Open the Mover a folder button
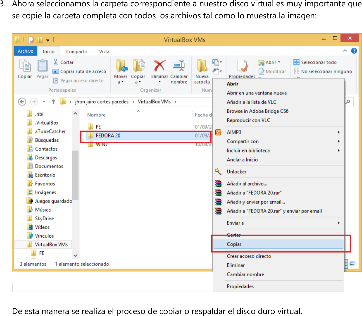Screen dimensions: 362x316 [x=121, y=71]
